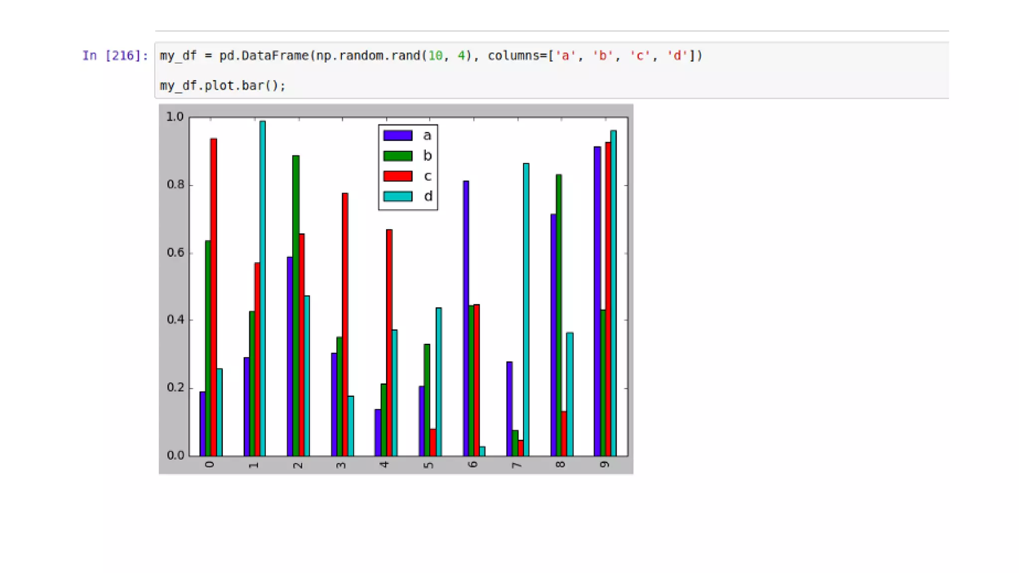Click the red bar in group 4

coord(389,343)
